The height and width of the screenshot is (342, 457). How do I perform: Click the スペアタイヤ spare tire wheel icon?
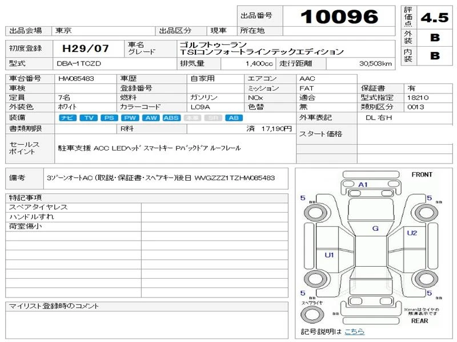pyautogui.click(x=312, y=314)
